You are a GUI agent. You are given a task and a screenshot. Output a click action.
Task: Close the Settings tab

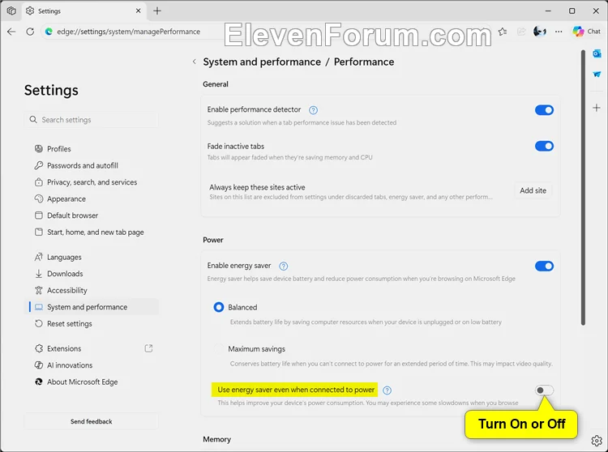tap(138, 11)
